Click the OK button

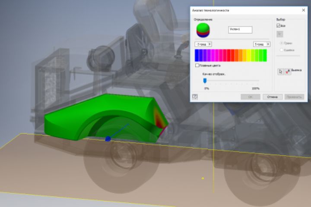[251, 97]
